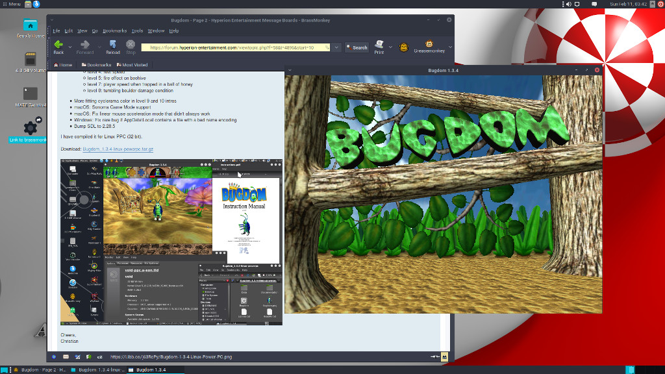Screen dimensions: 665x374
Task: Open the Edit menu
Action: pyautogui.click(x=68, y=31)
